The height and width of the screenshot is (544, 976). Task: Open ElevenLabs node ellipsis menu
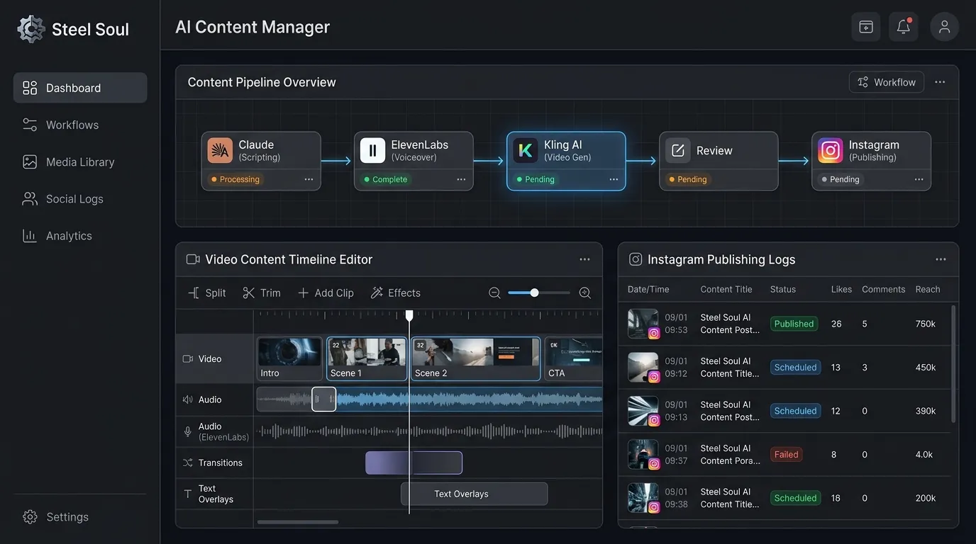[461, 179]
